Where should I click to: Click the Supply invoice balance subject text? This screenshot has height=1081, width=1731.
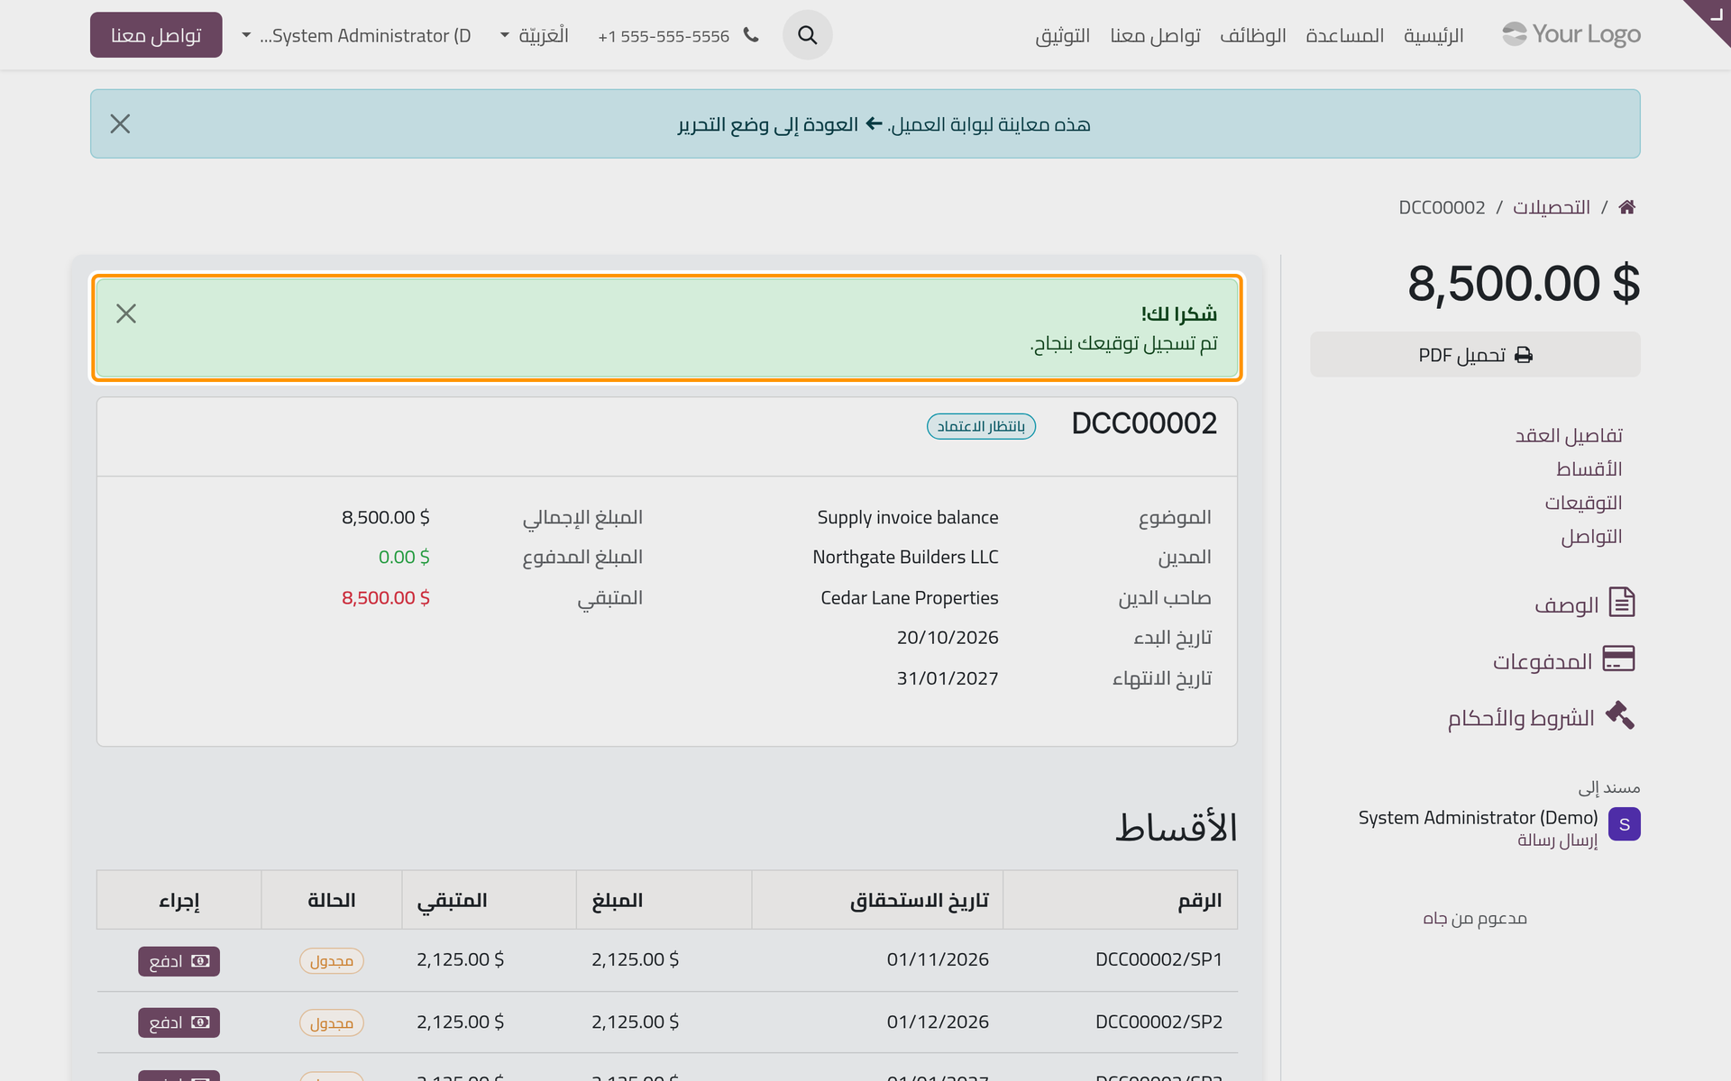908,517
